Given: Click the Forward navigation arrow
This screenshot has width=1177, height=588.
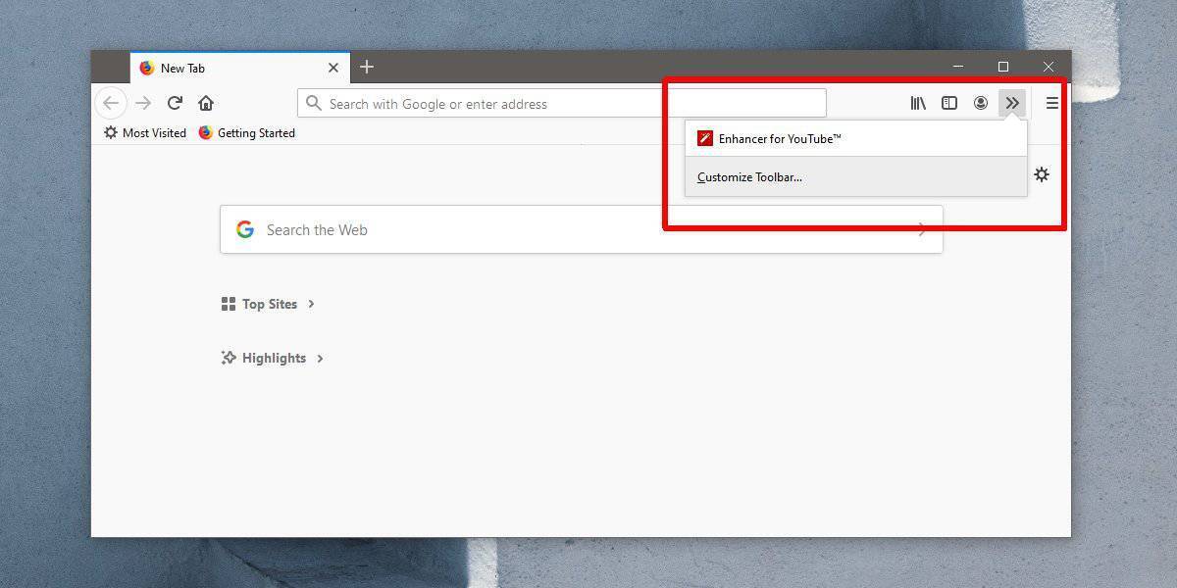Looking at the screenshot, I should [x=143, y=102].
